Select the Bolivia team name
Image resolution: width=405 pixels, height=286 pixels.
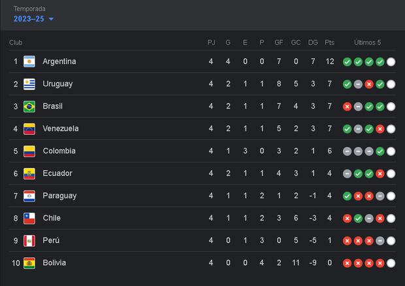pos(54,263)
